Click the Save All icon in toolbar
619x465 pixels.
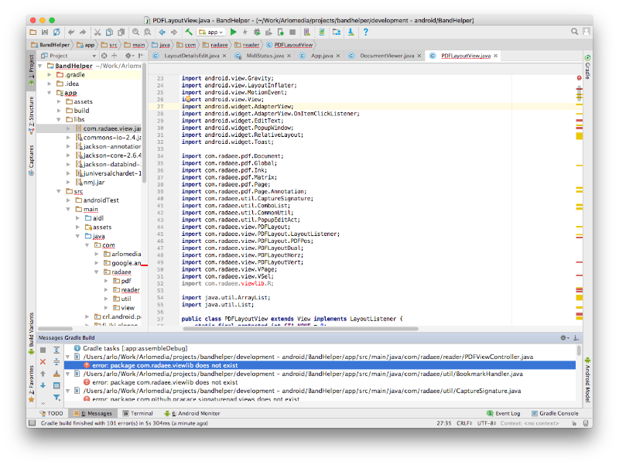pos(44,32)
